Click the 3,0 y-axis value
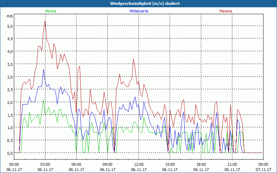This screenshot has width=277, height=173. [x=10, y=77]
